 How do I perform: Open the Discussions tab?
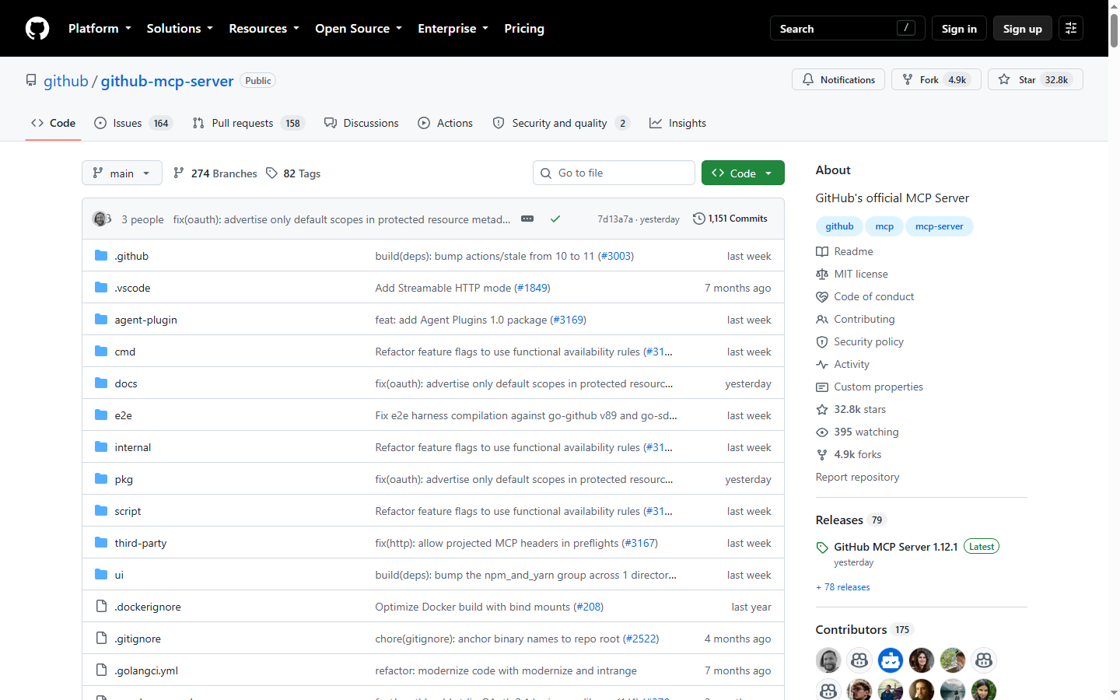coord(361,123)
